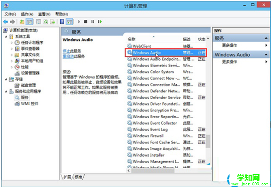Click the 重启动 service link

click(x=68, y=56)
